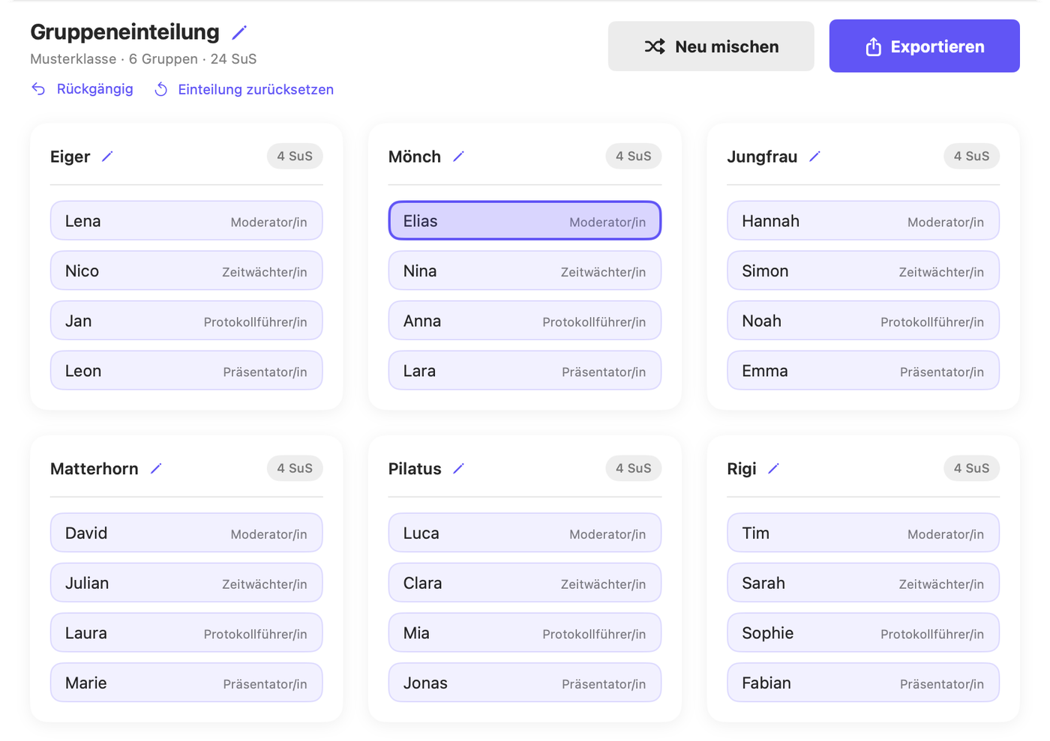1050x741 pixels.
Task: Select Sophie's Protokollführer/in card
Action: [x=863, y=633]
